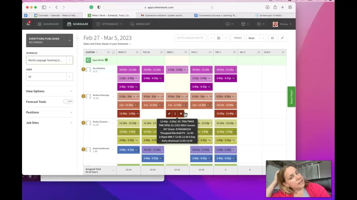The image size is (357, 200).
Task: Click the sort order arrows icon
Action: pos(108,52)
